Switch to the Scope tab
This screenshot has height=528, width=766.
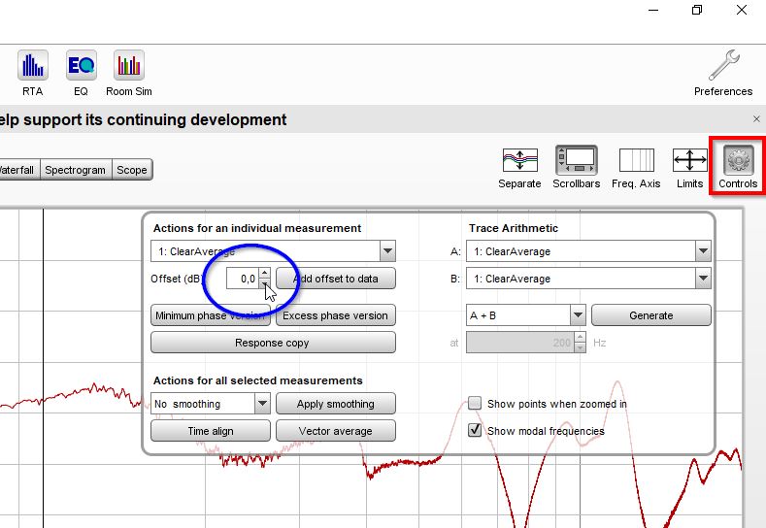(x=132, y=170)
